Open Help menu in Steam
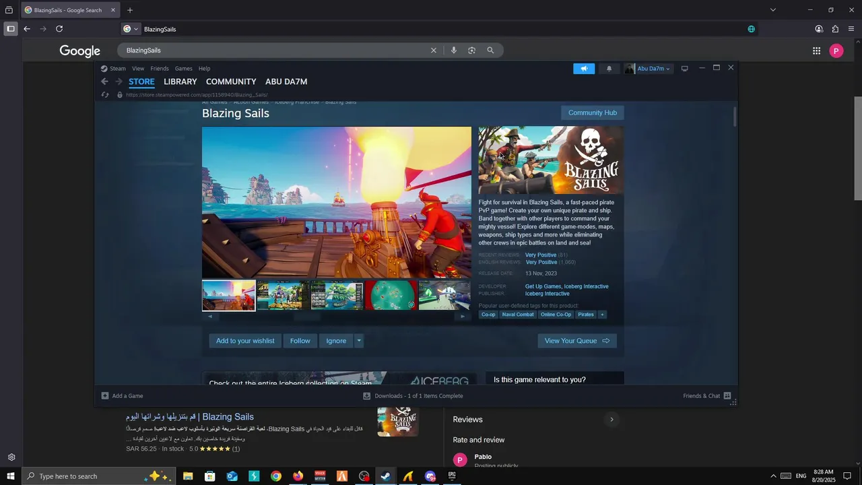This screenshot has height=485, width=862. coord(204,69)
